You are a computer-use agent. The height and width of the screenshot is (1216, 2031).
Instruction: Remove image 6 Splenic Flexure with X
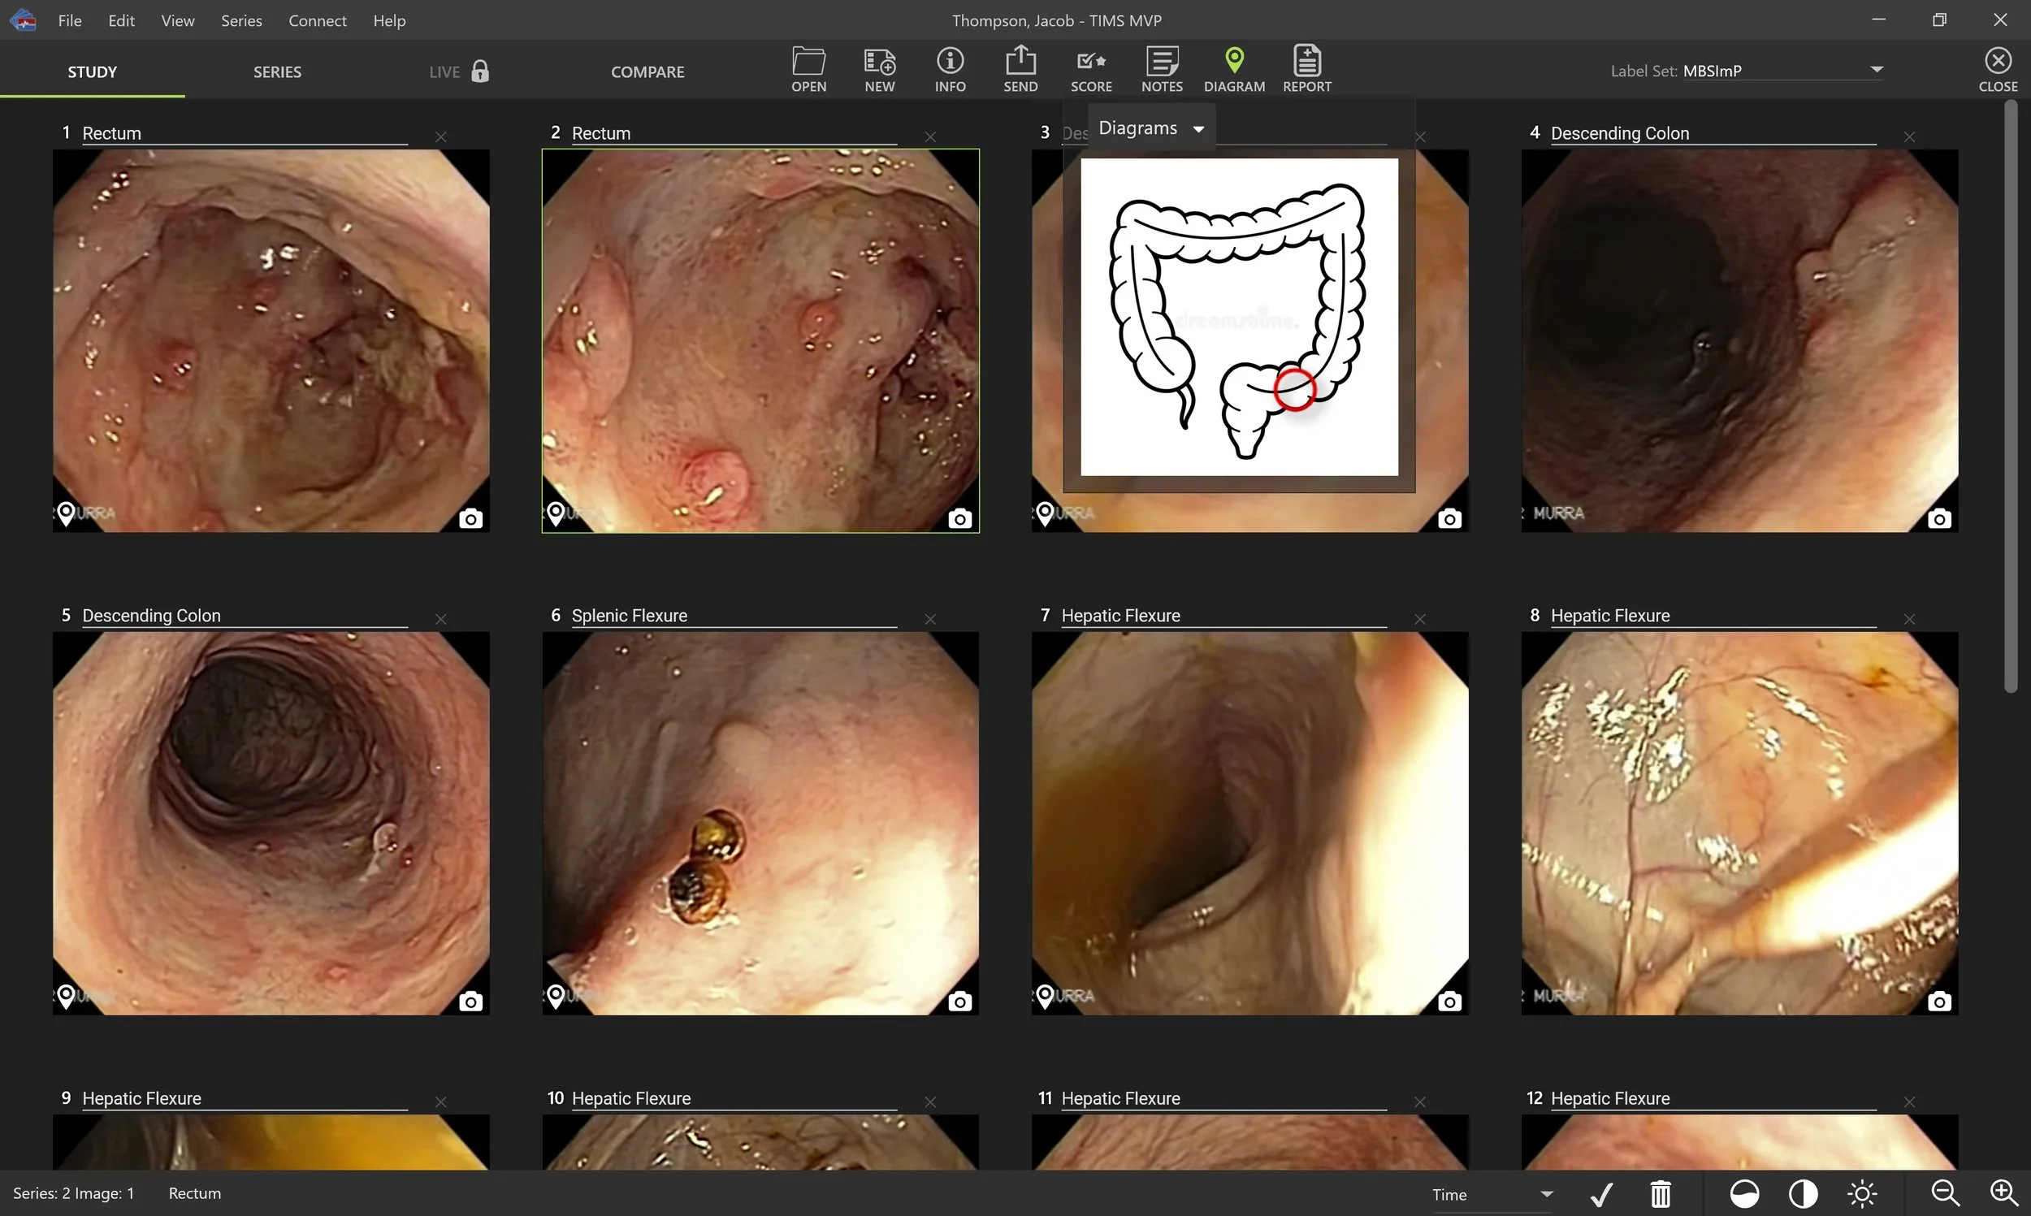pyautogui.click(x=930, y=620)
